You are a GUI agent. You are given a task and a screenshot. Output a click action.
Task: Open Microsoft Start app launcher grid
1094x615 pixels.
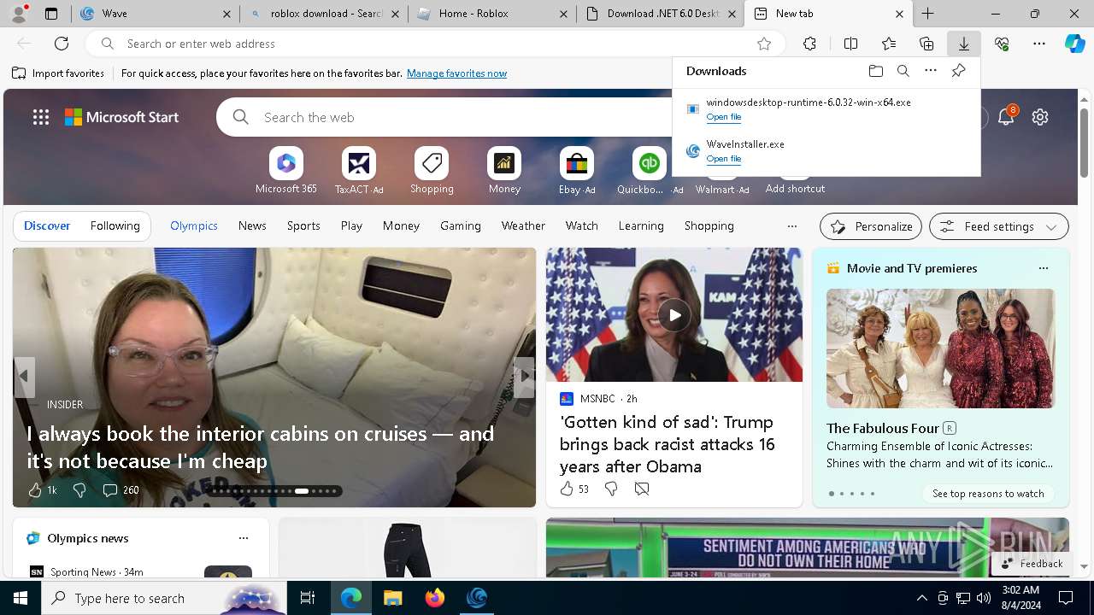click(41, 117)
